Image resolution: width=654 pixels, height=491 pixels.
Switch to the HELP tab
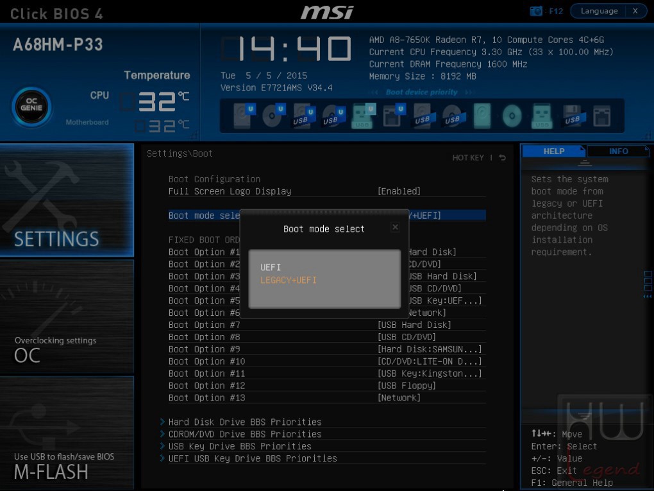click(x=553, y=151)
